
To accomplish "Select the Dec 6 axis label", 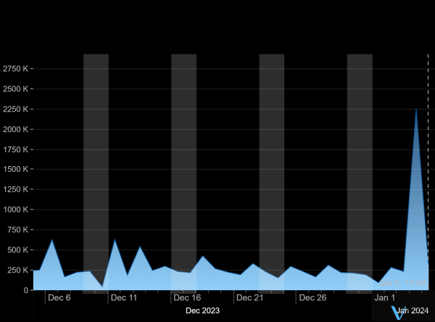I will (59, 298).
